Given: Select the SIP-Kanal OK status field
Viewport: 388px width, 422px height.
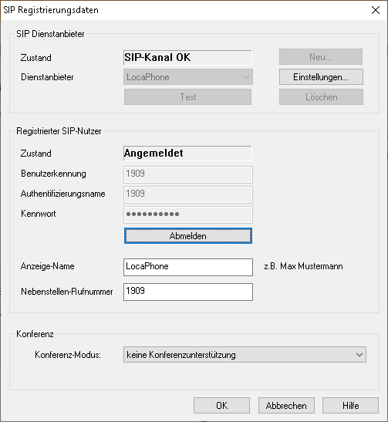Looking at the screenshot, I should pos(187,57).
